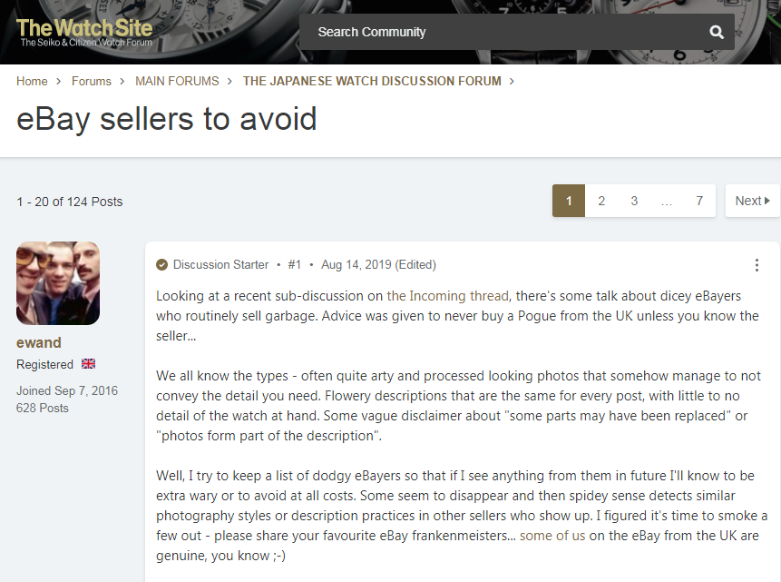Viewport: 781px width, 582px height.
Task: Navigate to the Forums breadcrumb
Action: point(92,81)
